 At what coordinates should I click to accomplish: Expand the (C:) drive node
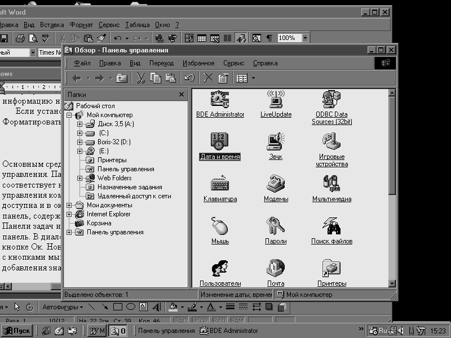79,134
